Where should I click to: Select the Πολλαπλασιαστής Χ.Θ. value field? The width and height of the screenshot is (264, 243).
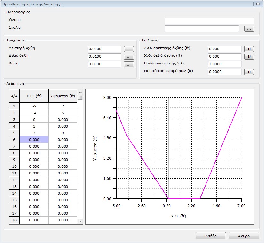pos(224,64)
